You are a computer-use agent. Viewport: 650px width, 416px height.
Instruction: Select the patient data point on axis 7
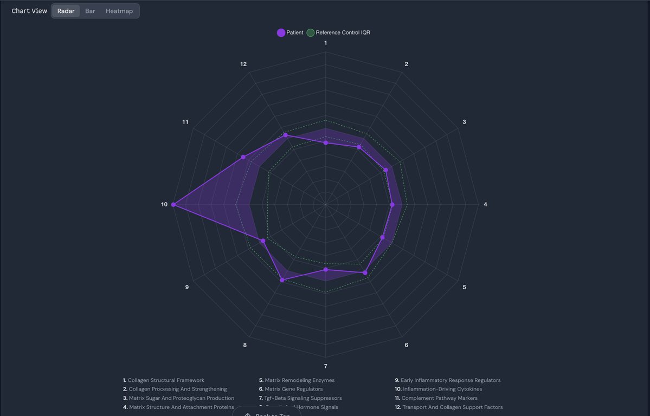(325, 270)
